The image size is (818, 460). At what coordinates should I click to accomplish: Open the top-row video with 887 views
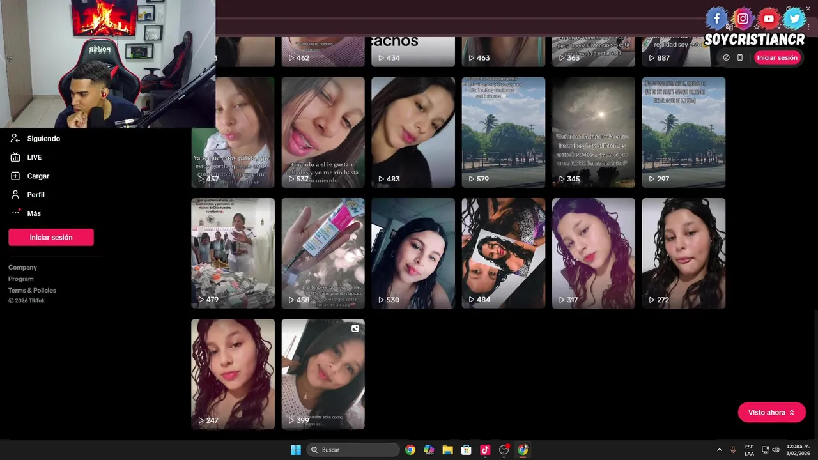676,52
